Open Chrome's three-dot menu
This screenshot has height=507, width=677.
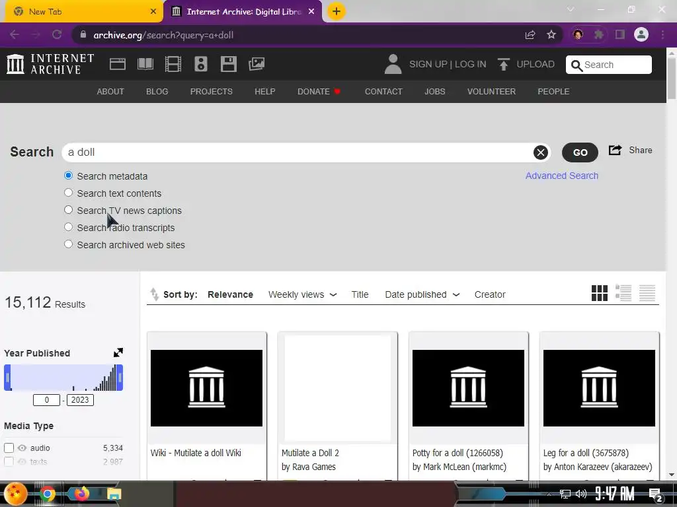tap(662, 34)
